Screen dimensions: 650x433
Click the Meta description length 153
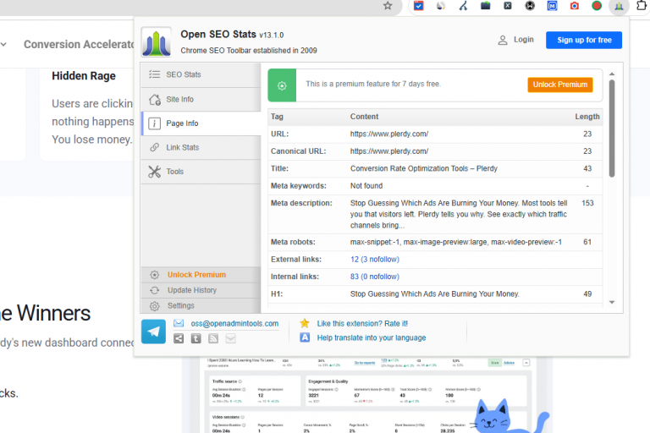coord(587,203)
